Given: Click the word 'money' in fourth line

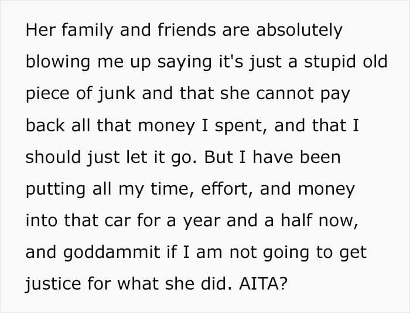Looking at the screenshot, I should tap(166, 126).
